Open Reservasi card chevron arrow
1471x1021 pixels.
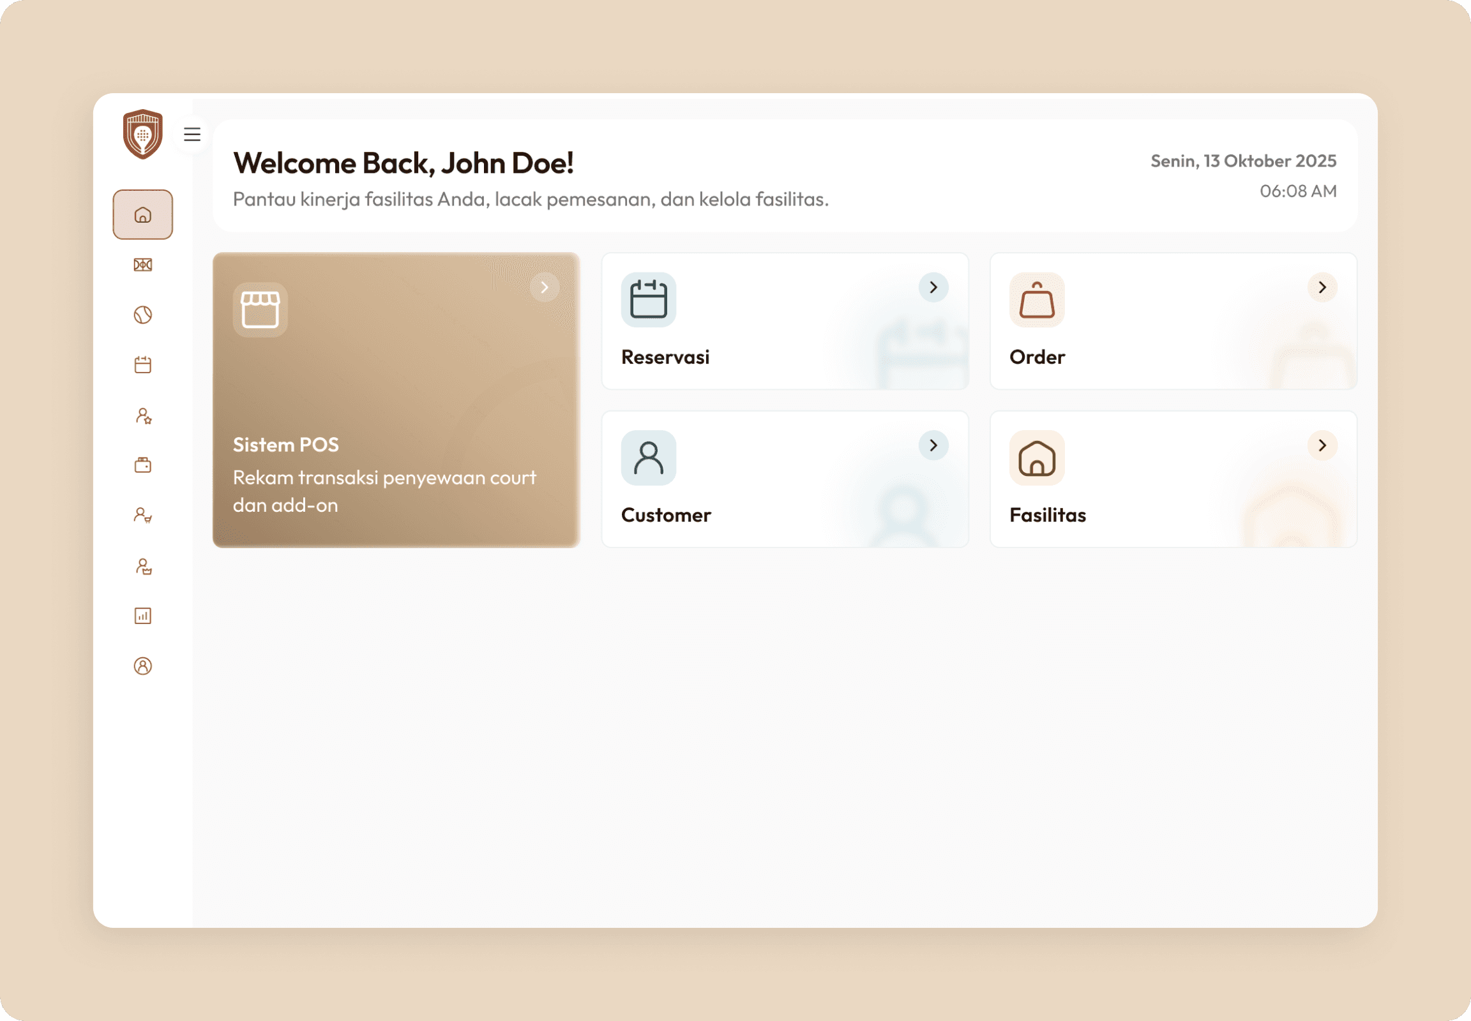tap(933, 287)
